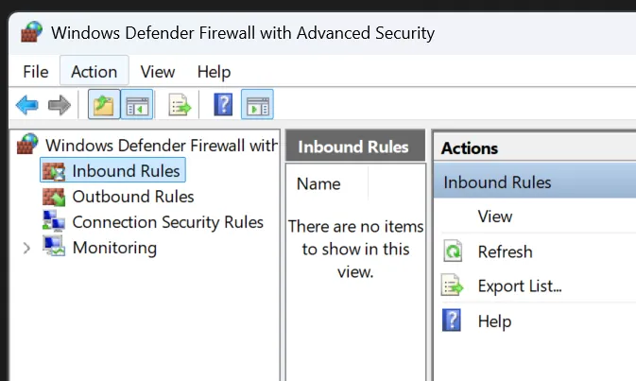Click the Inbound Rules header in Actions pane
The width and height of the screenshot is (636, 381).
point(535,182)
